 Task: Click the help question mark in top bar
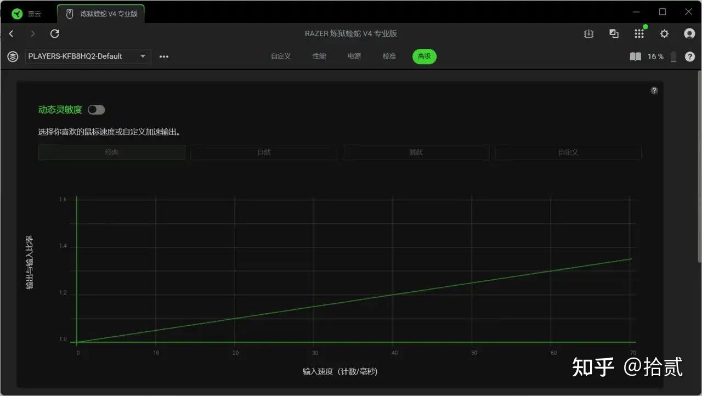pos(690,56)
